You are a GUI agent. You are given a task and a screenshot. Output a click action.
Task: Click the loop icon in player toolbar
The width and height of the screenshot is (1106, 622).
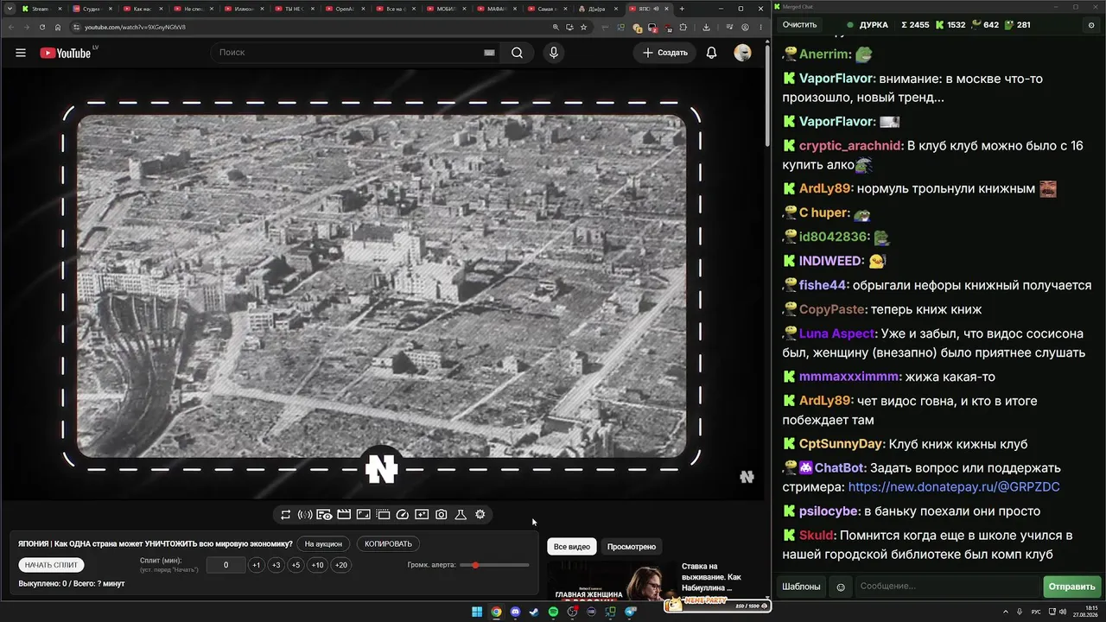point(285,515)
